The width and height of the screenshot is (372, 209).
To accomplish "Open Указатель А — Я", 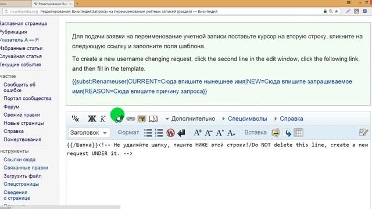I will (19, 40).
